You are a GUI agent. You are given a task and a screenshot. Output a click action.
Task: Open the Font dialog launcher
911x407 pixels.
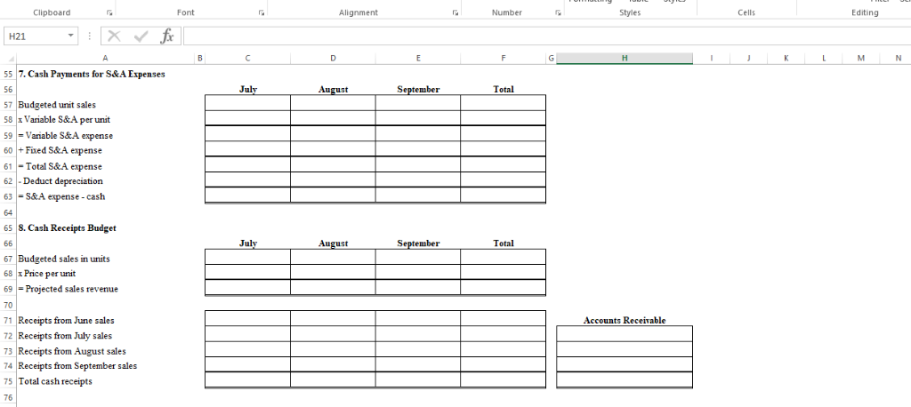pyautogui.click(x=261, y=12)
